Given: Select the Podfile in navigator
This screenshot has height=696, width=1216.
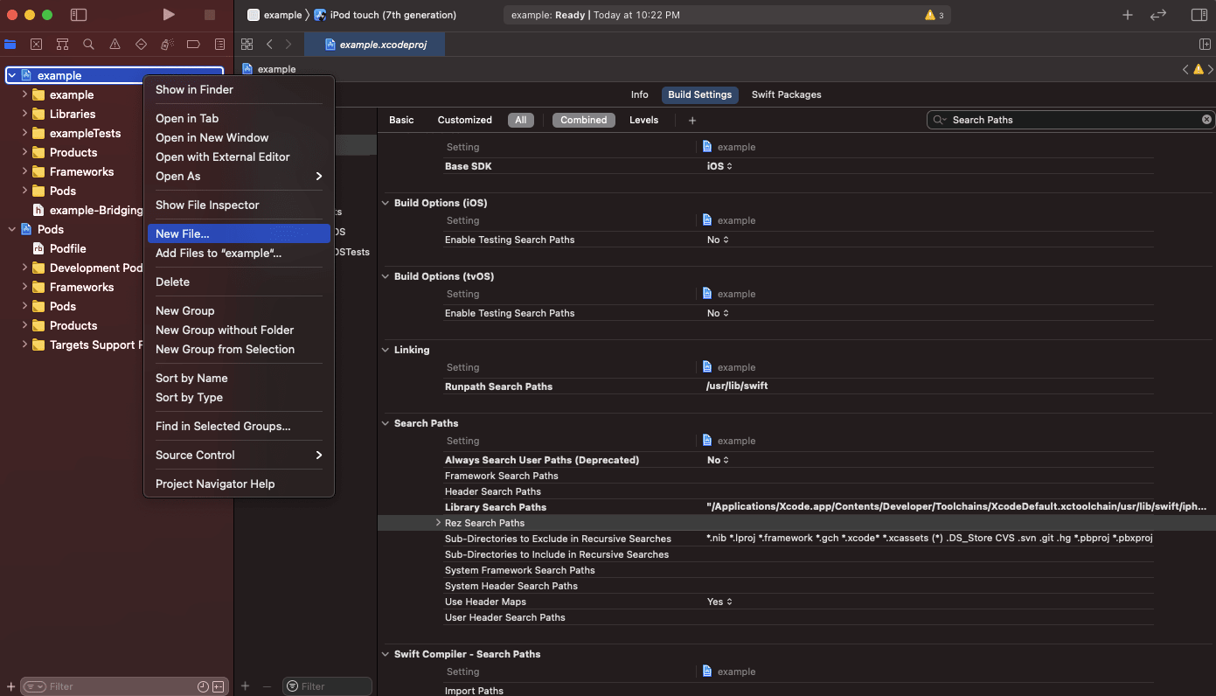Looking at the screenshot, I should point(67,248).
